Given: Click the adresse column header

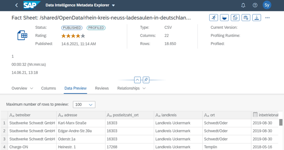Looking at the screenshot, I should click(81, 115).
